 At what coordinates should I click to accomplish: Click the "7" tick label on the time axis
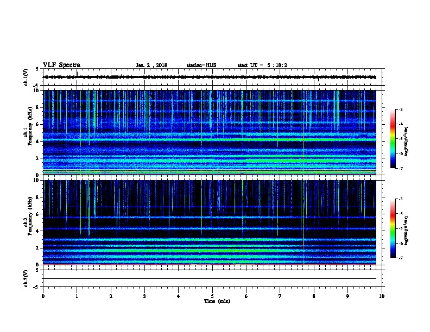click(280, 296)
